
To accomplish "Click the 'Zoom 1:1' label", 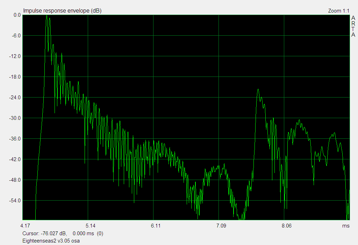I will point(338,11).
